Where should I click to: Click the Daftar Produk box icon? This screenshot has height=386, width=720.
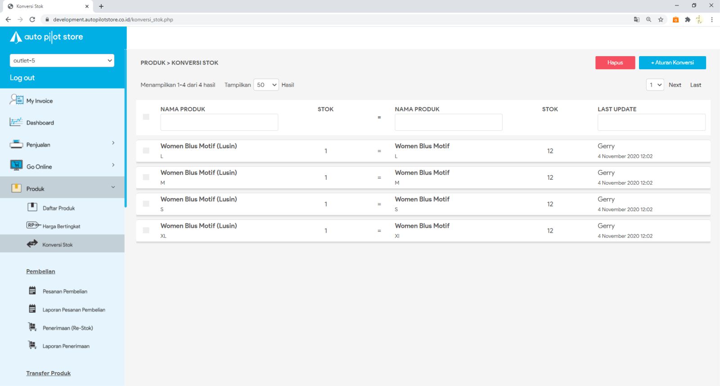pos(32,207)
